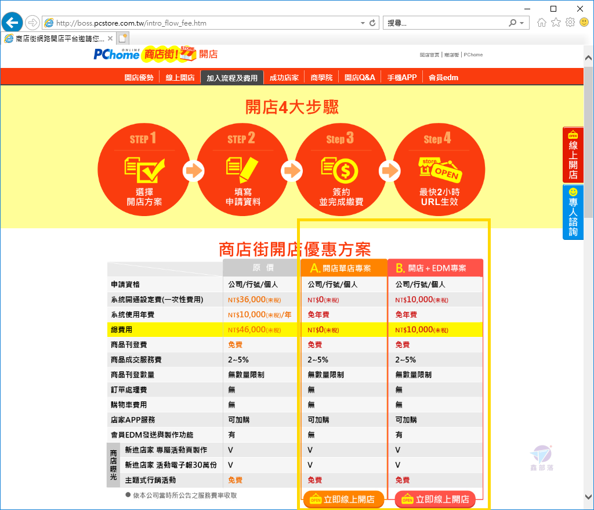Image resolution: width=594 pixels, height=510 pixels.
Task: Click the 商品刊登費 row label
Action: (x=129, y=344)
